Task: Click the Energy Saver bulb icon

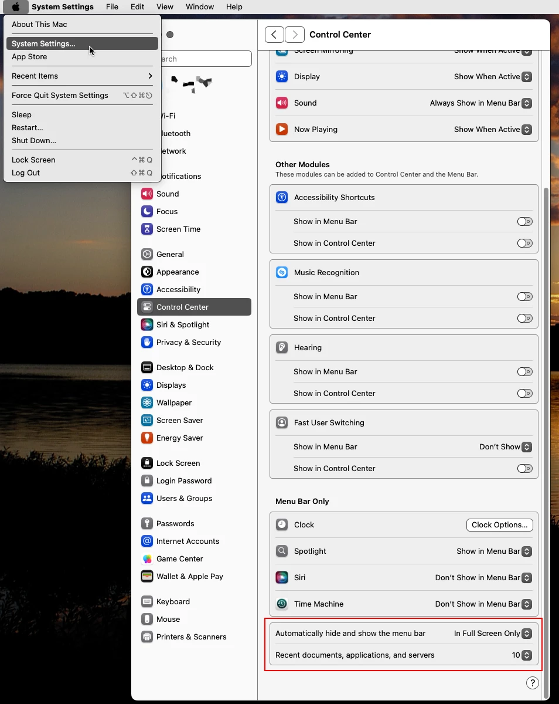Action: click(x=147, y=438)
